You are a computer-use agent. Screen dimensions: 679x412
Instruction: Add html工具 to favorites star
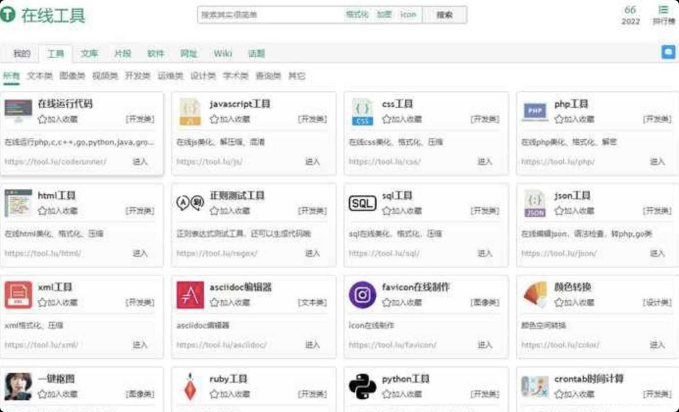coord(42,211)
